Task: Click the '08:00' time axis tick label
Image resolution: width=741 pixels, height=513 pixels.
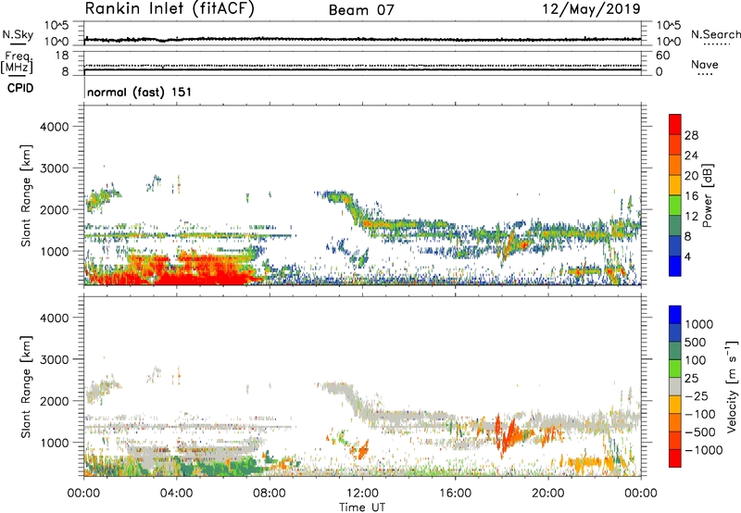Action: (x=270, y=494)
